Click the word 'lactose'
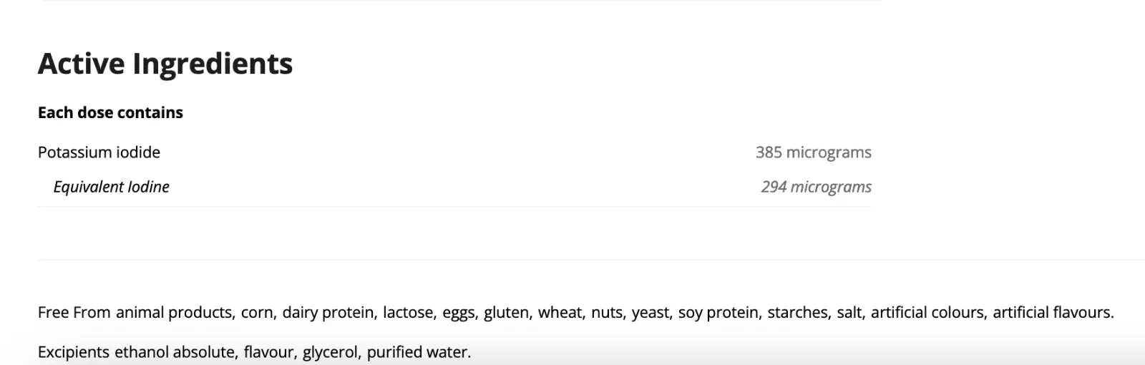 click(x=407, y=313)
